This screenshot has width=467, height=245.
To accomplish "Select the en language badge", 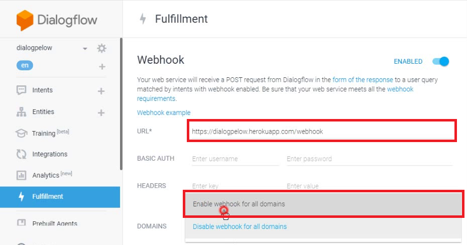I will coord(25,65).
